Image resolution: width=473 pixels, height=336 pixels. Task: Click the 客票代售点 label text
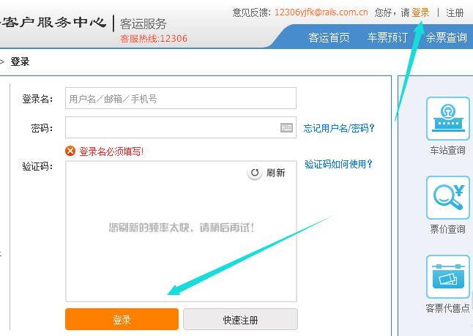point(447,308)
